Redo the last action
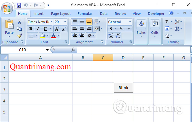192x122 pixels. tap(36, 5)
